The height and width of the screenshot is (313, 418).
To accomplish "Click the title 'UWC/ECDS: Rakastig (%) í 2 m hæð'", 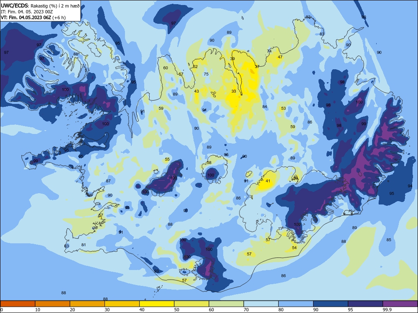I will [x=40, y=6].
